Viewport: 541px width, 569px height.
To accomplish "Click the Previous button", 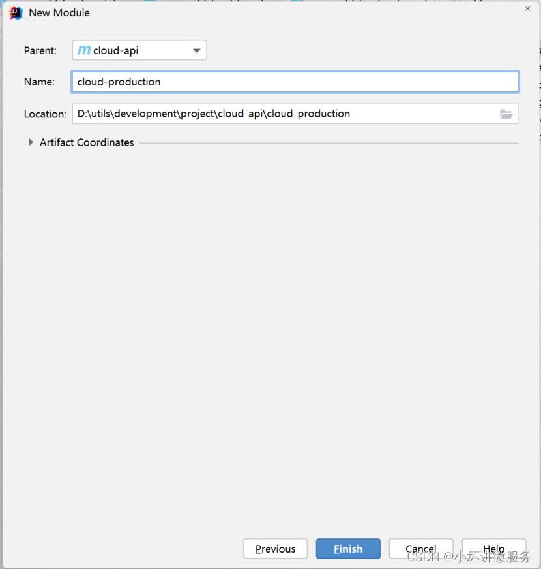I will coord(275,549).
